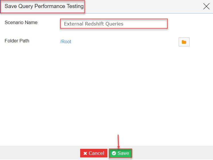Close the Save Query Performance Testing dialog

tap(206, 6)
